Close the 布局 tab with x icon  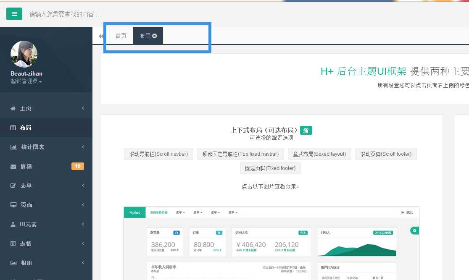[x=154, y=36]
